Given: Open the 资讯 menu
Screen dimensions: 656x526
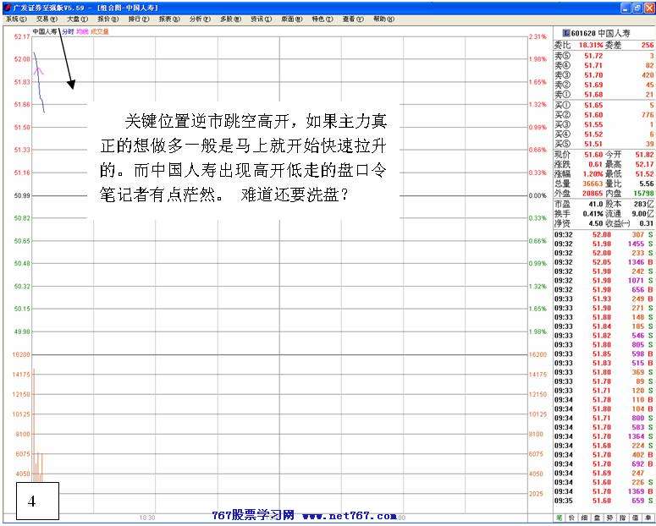Looking at the screenshot, I should click(258, 19).
